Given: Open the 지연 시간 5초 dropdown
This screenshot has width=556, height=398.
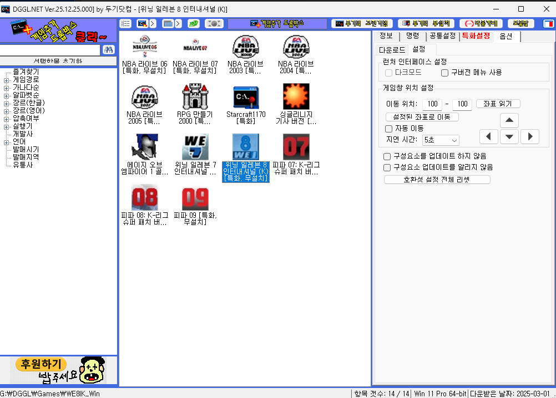Looking at the screenshot, I should (441, 140).
